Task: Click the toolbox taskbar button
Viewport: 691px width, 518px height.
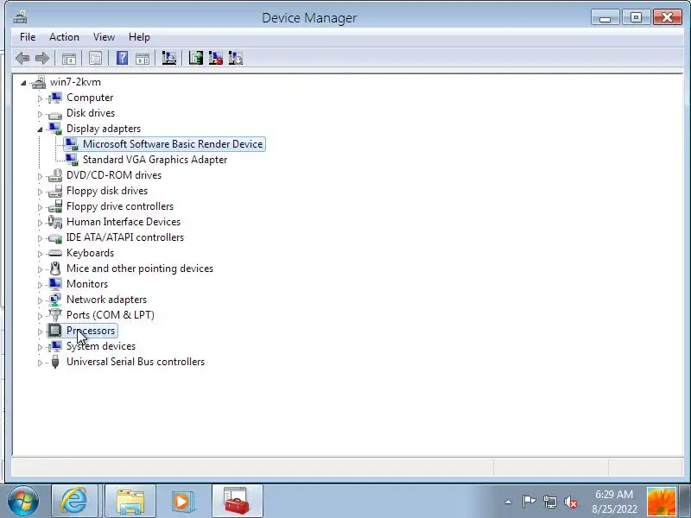Action: pos(237,501)
